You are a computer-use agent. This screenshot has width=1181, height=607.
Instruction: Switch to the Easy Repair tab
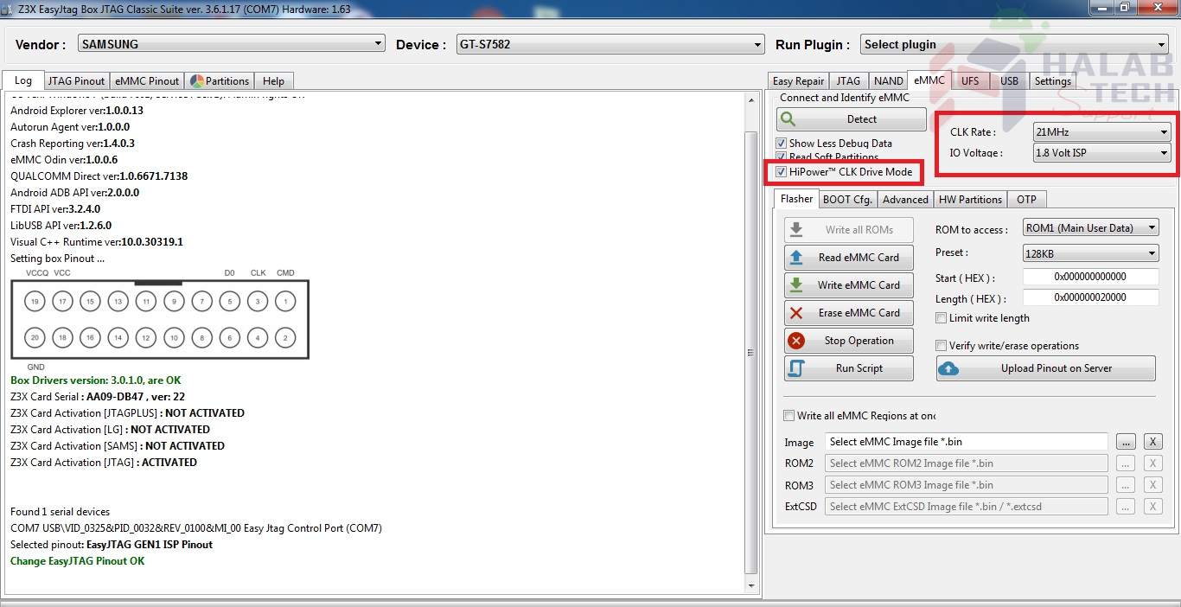(798, 81)
